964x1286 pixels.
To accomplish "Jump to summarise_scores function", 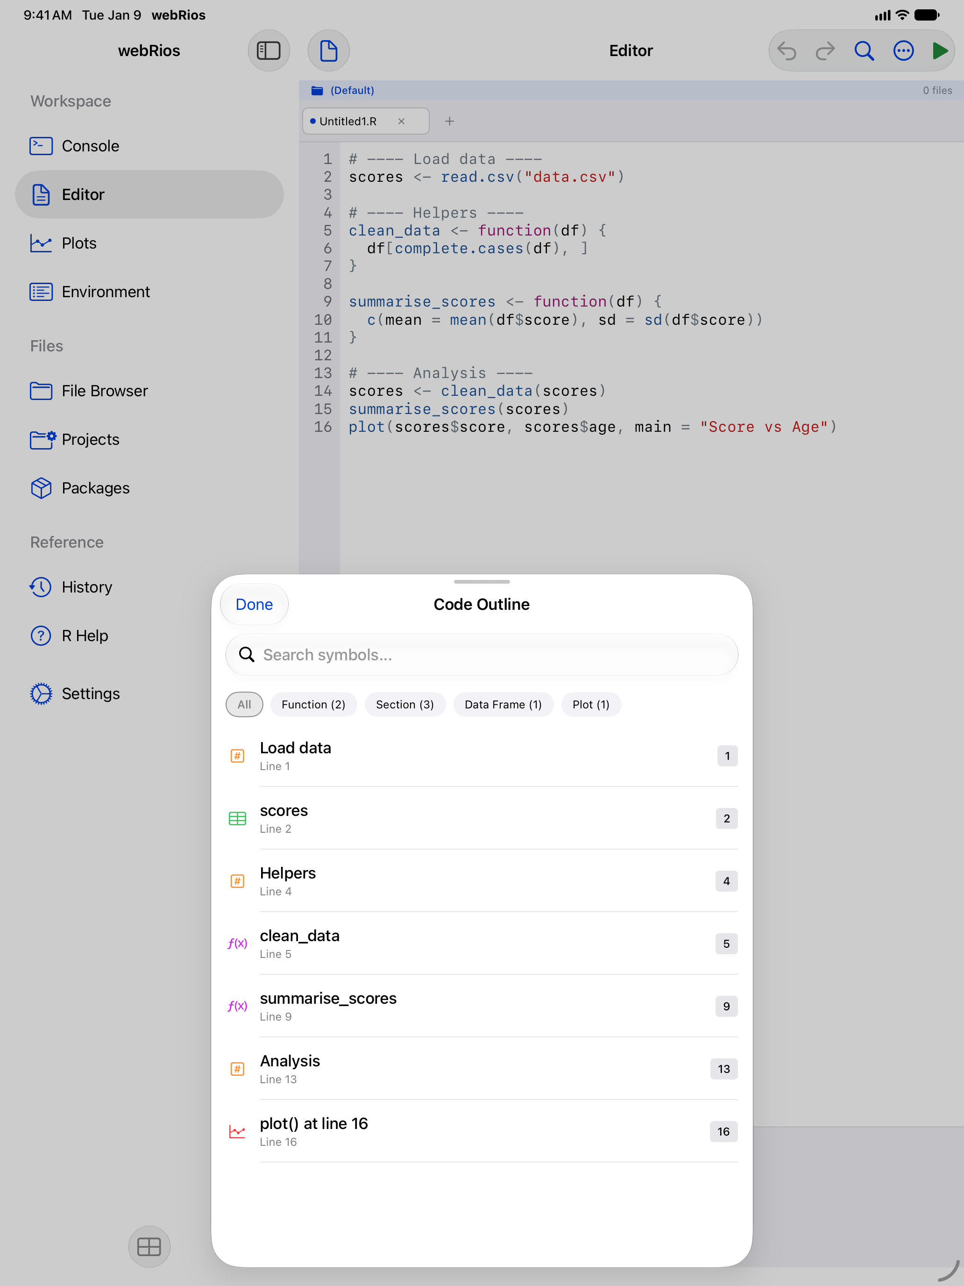I will 482,1007.
